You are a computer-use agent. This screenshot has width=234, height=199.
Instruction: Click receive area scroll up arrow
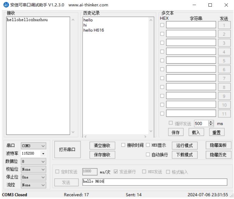(x=73, y=20)
